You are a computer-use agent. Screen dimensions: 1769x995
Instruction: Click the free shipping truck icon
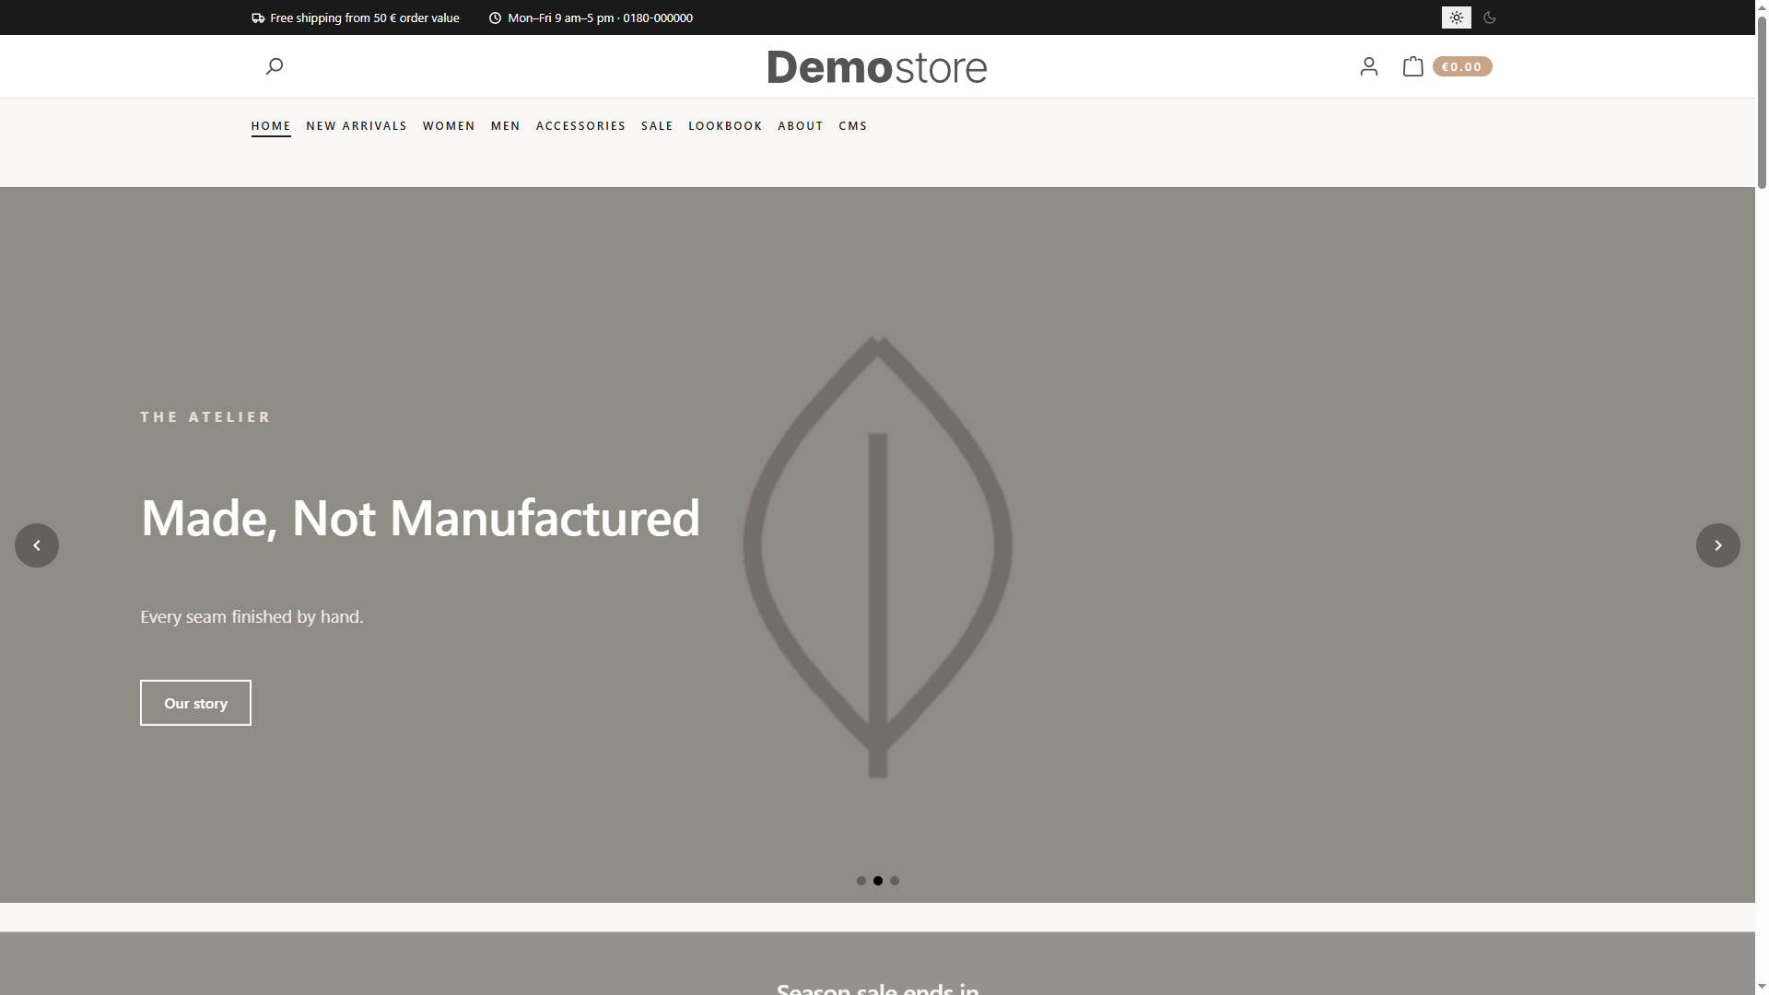click(x=258, y=18)
